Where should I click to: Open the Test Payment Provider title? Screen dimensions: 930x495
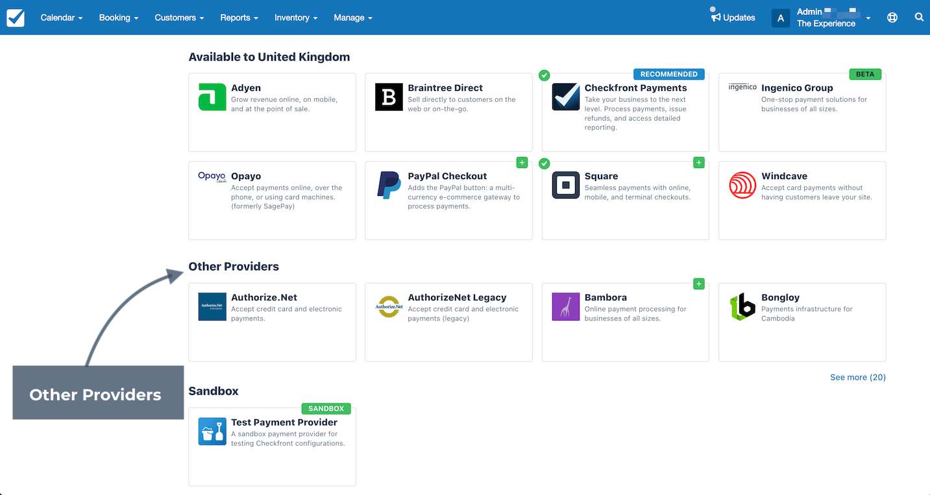pyautogui.click(x=284, y=422)
